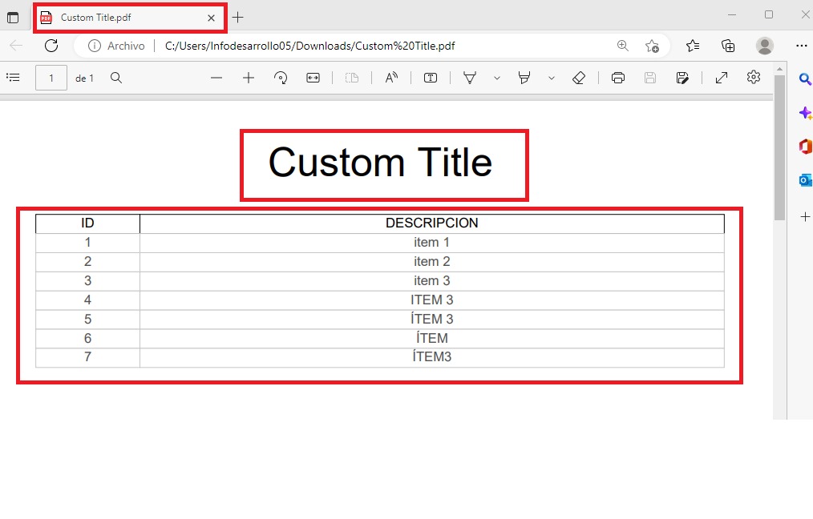813x519 pixels.
Task: Click the "item 1" table cell
Action: (x=432, y=243)
